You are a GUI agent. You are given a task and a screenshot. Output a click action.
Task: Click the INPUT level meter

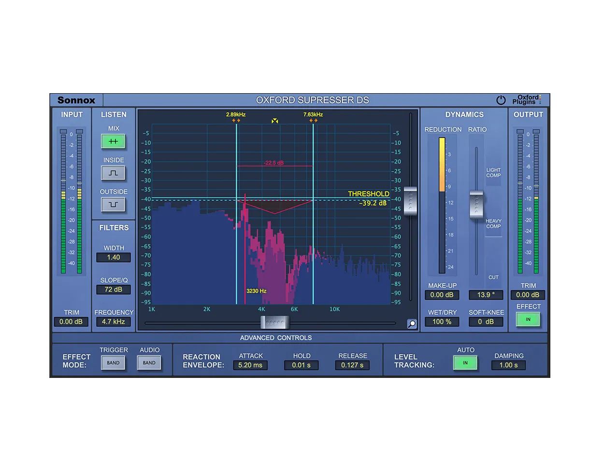point(71,202)
